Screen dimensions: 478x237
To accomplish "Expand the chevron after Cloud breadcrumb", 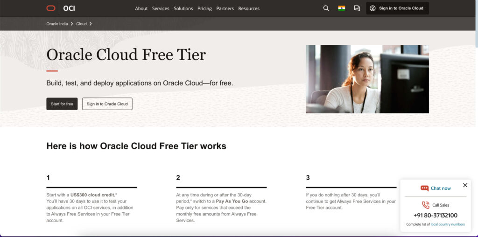I will pos(91,24).
